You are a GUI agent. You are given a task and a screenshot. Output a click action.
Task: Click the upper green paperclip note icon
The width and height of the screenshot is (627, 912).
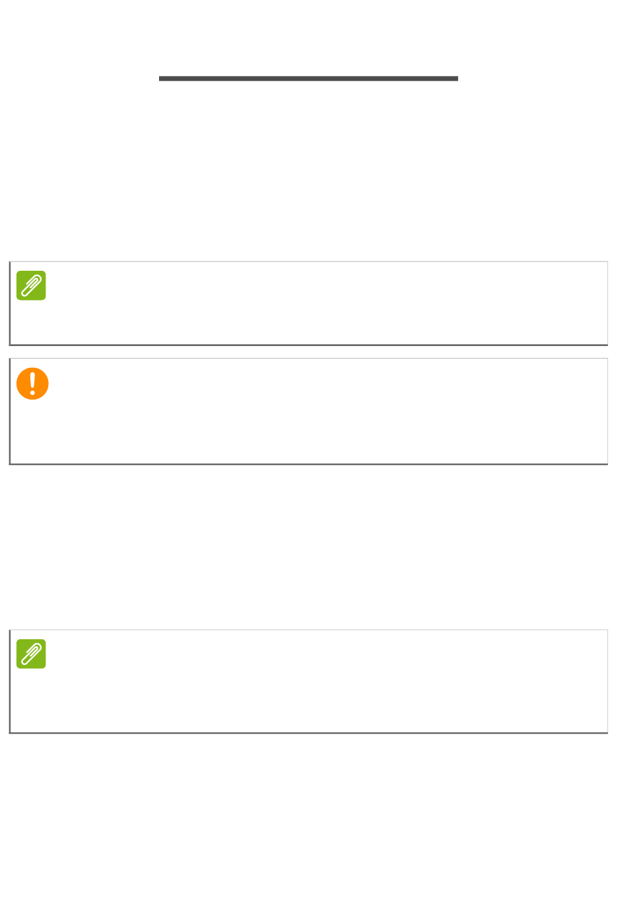[31, 285]
